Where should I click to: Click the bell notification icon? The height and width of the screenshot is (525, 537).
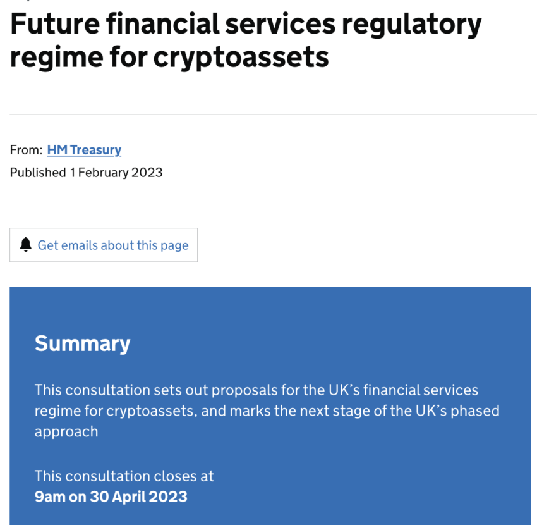coord(25,245)
